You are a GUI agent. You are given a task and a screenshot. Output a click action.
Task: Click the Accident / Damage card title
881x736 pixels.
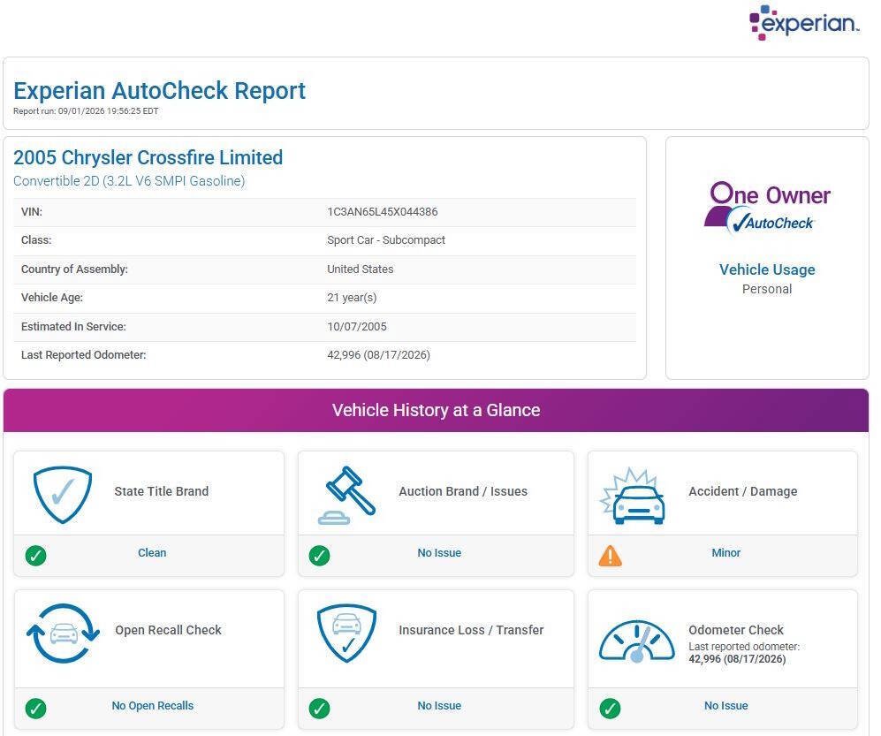[743, 491]
